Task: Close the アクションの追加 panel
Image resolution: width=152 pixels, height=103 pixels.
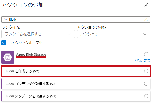Action: [x=146, y=5]
